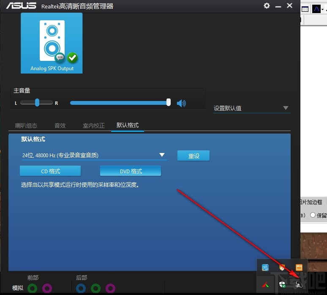Screen dimensions: 327x295
Task: Open the 24位, 48000 Hz format dropdown
Action: point(94,155)
